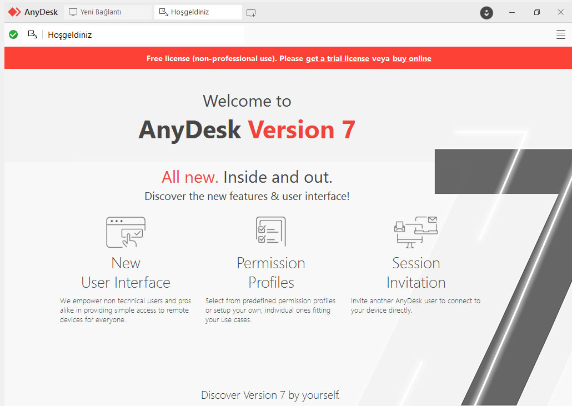Click the green checkmark connection status icon

(x=13, y=34)
